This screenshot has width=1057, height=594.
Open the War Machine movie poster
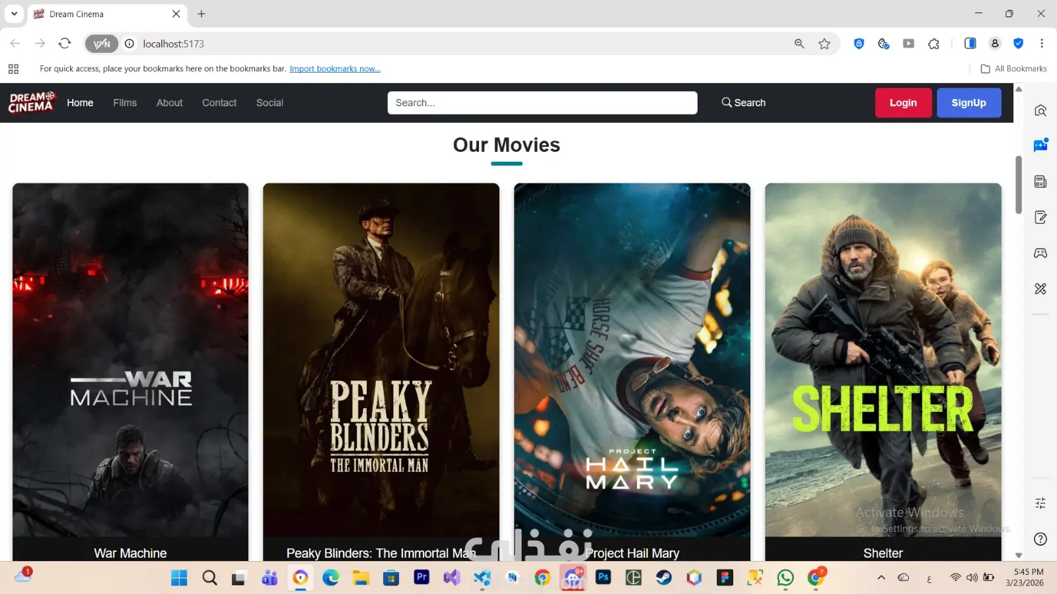click(130, 360)
